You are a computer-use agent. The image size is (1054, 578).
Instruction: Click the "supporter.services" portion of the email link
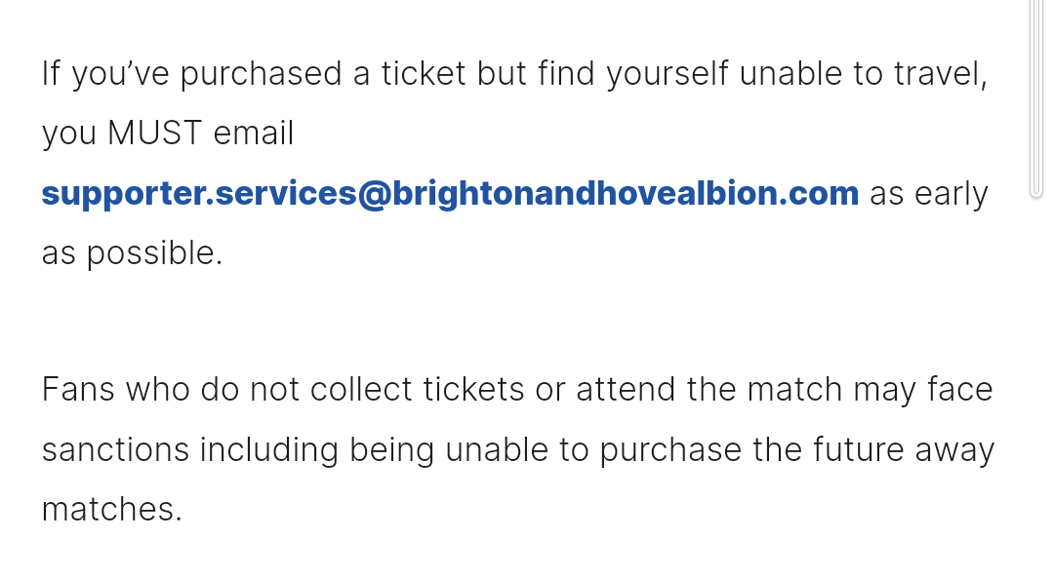tap(199, 194)
